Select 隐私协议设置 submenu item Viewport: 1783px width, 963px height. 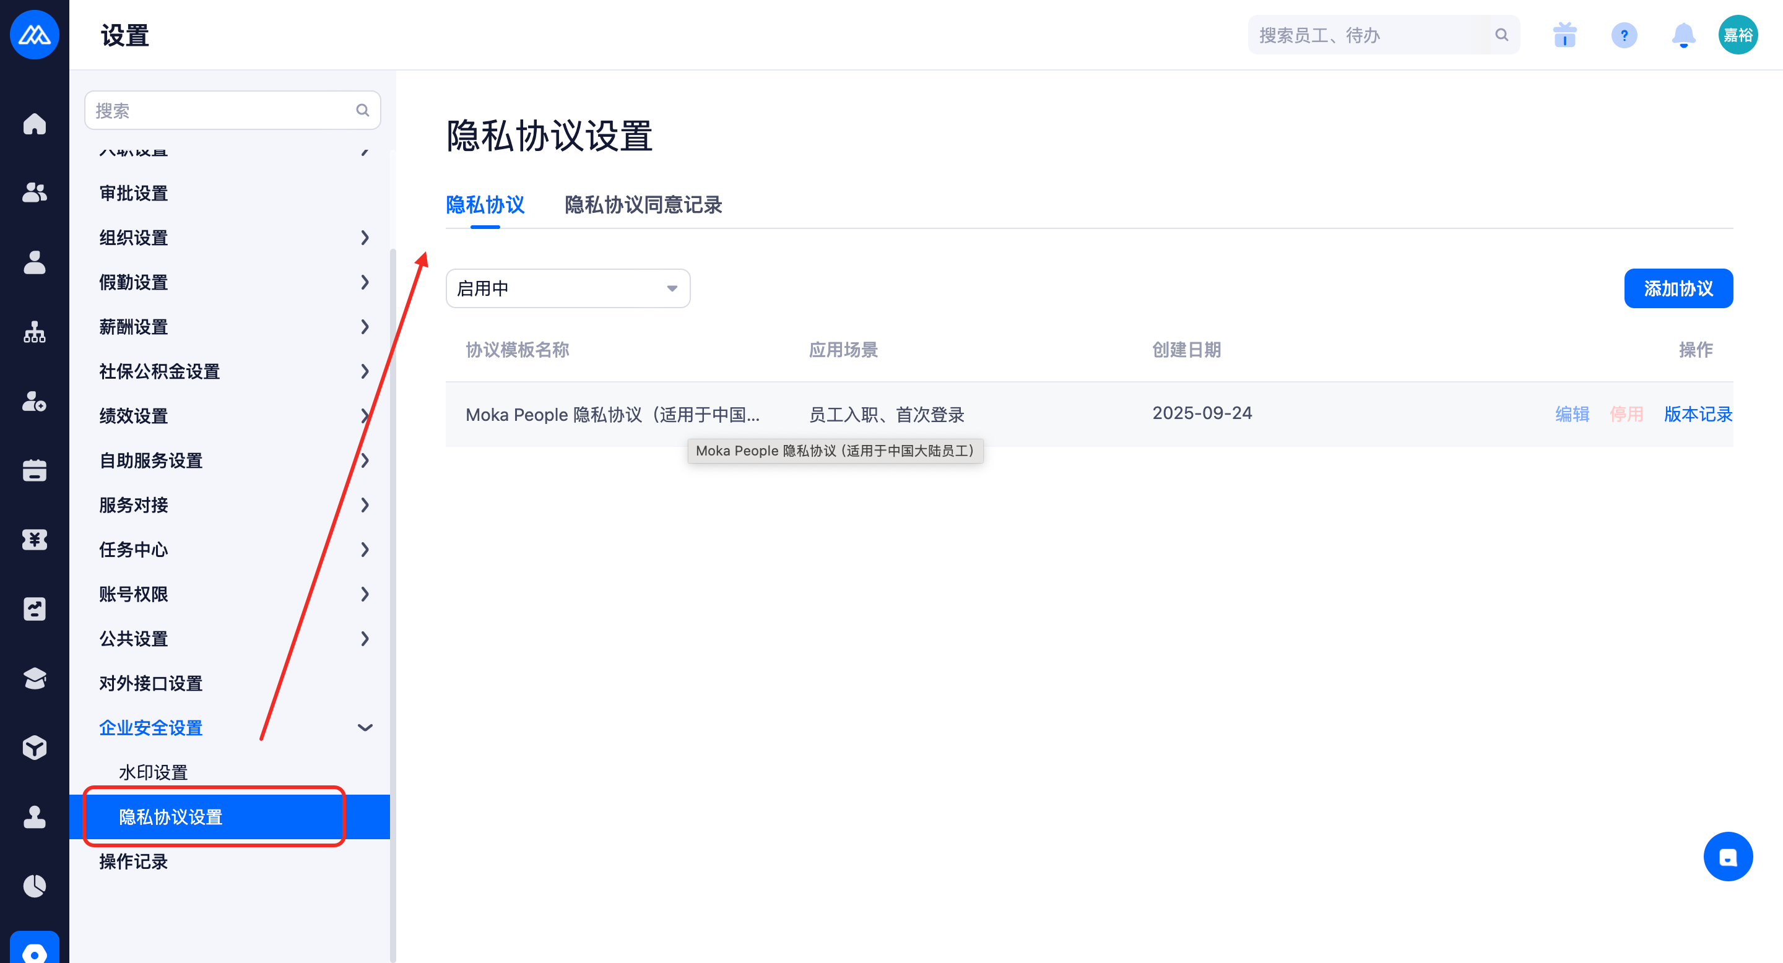229,817
